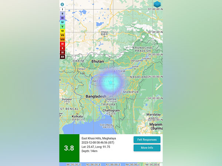The image size is (222, 166).
Task: Select intensity I in the legend
Action: (62, 9)
